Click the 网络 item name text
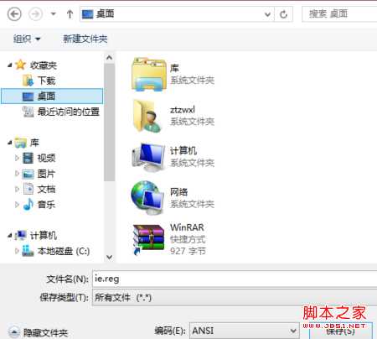377x339 pixels. (178, 192)
